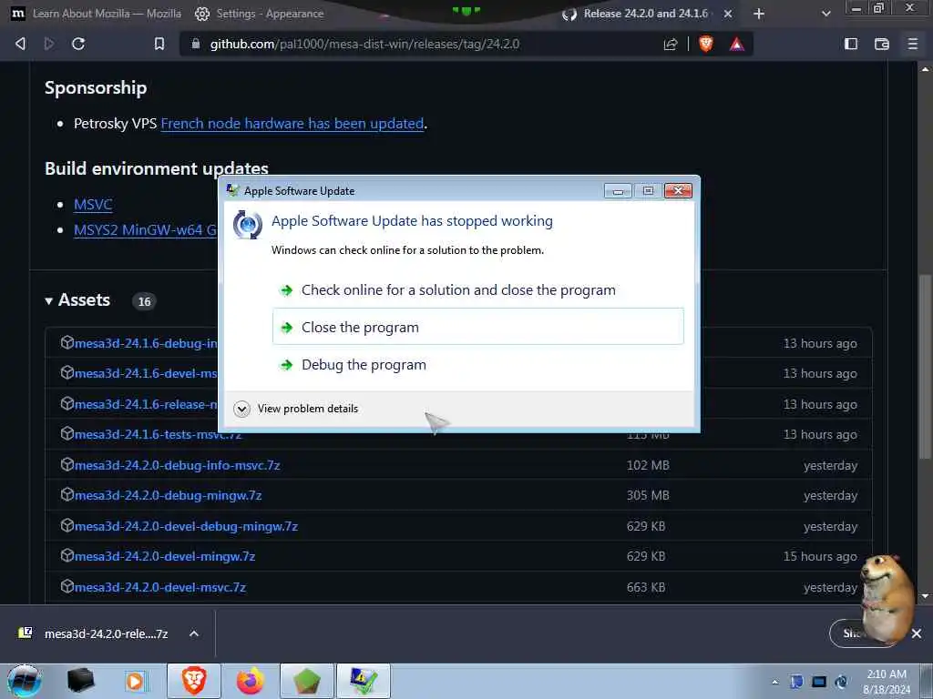Click the Brave Rewards triangle icon
This screenshot has width=933, height=699.
[x=736, y=44]
